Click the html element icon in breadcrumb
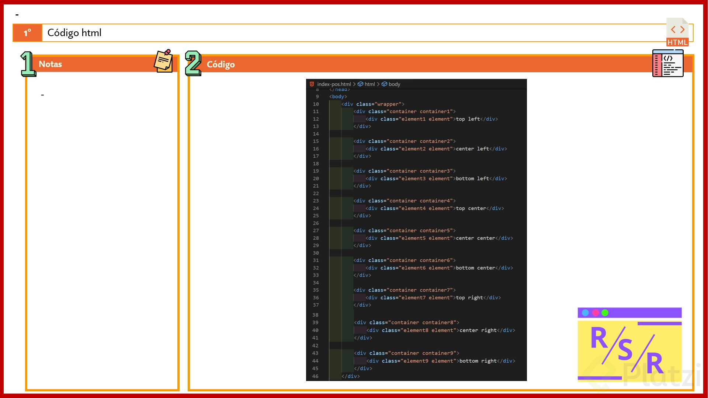 [360, 84]
